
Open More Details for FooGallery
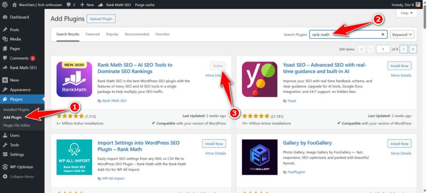(x=401, y=153)
